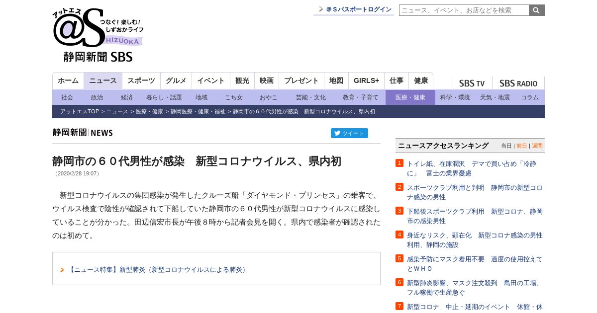Click the magnifier search button
This screenshot has width=597, height=313.
click(x=537, y=10)
